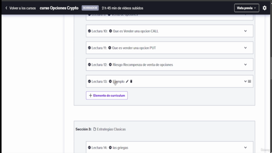Select title Que es vender una opcion PUT
This screenshot has width=272, height=153.
click(134, 48)
